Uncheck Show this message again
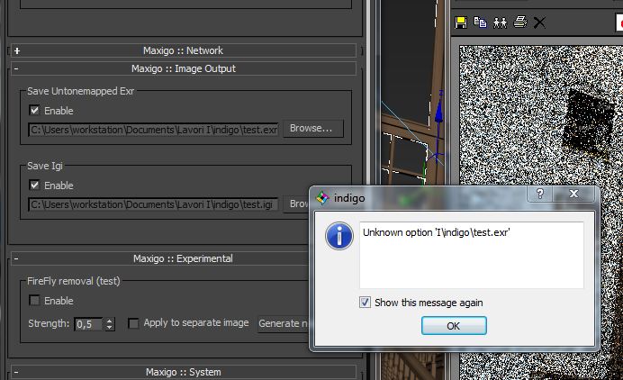The height and width of the screenshot is (380, 623). 365,303
